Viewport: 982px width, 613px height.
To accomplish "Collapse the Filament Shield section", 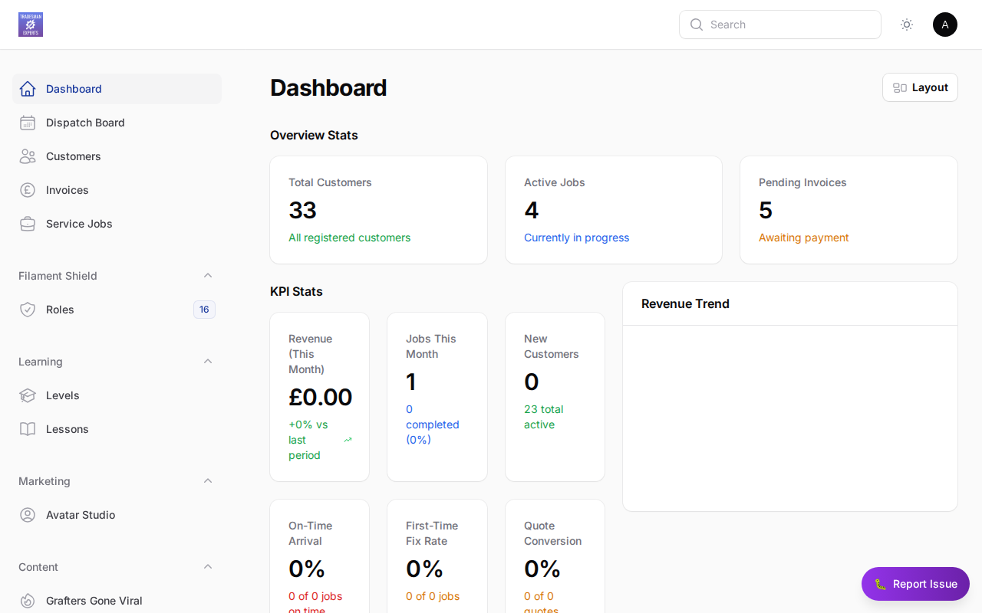I will coord(208,275).
